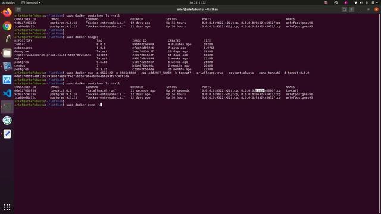Open Firefox from the dock
381x214 pixels.
(7, 12)
